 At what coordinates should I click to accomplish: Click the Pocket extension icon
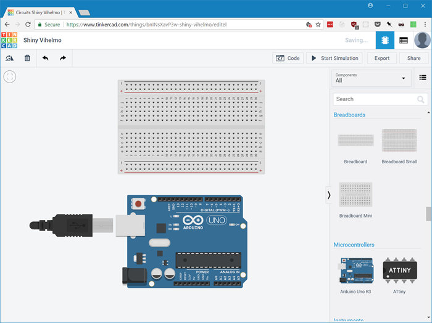point(378,25)
